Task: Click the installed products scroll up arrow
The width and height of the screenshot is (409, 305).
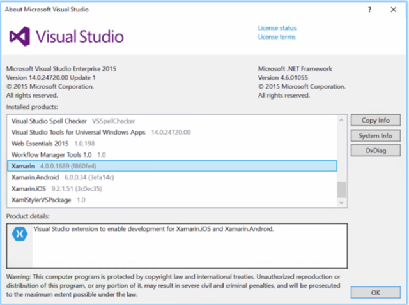Action: click(341, 120)
